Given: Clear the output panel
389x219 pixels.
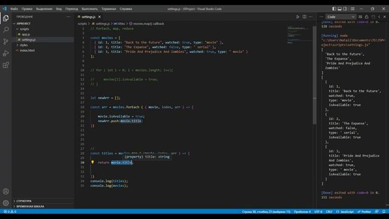Looking at the screenshot, I should 360,17.
